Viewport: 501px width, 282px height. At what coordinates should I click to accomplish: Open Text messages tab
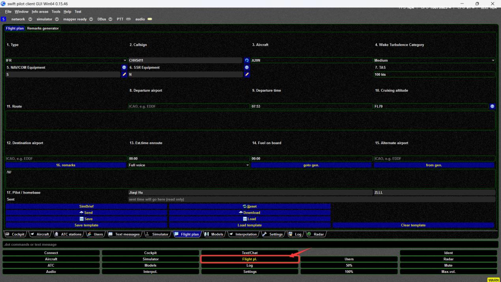point(124,234)
